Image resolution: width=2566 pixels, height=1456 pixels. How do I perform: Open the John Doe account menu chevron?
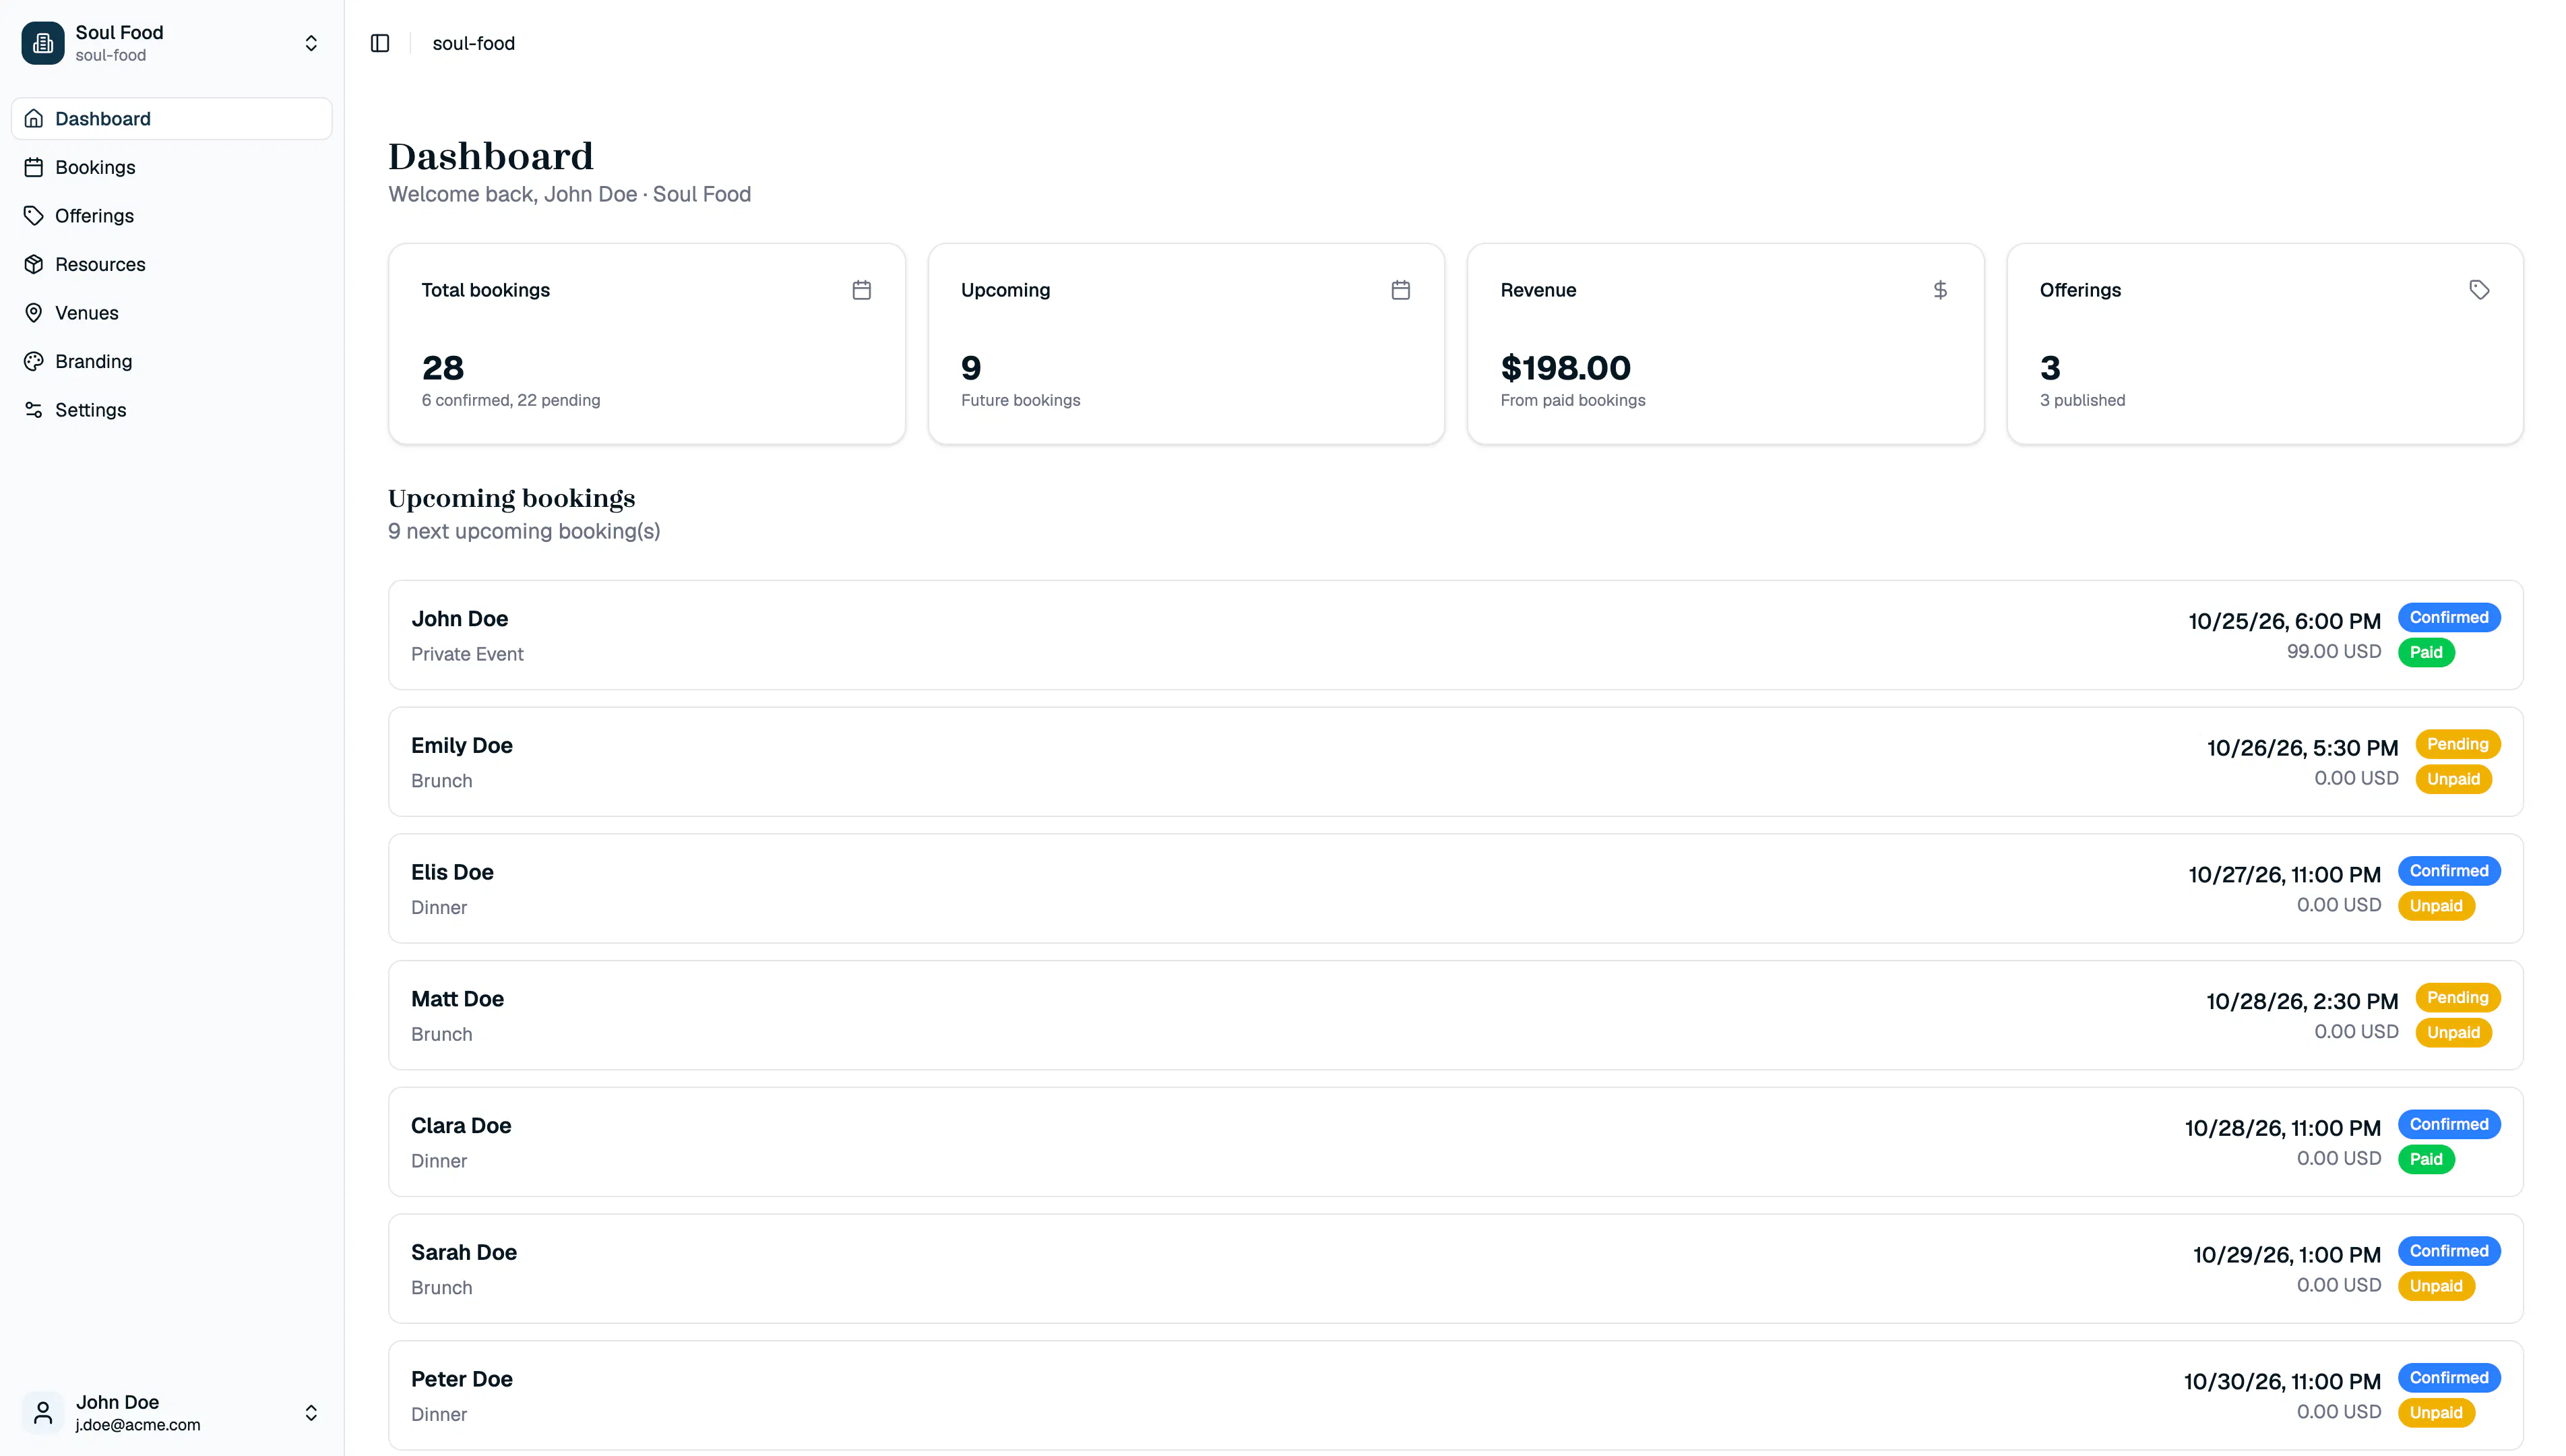click(311, 1412)
